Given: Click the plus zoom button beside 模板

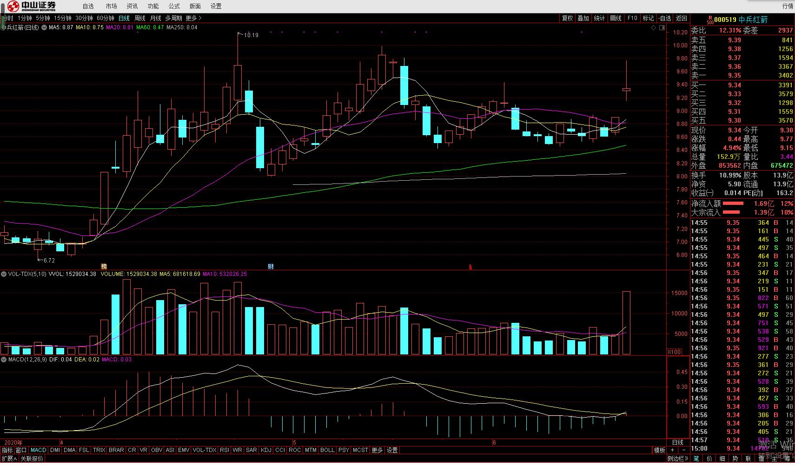Looking at the screenshot, I should (x=672, y=450).
